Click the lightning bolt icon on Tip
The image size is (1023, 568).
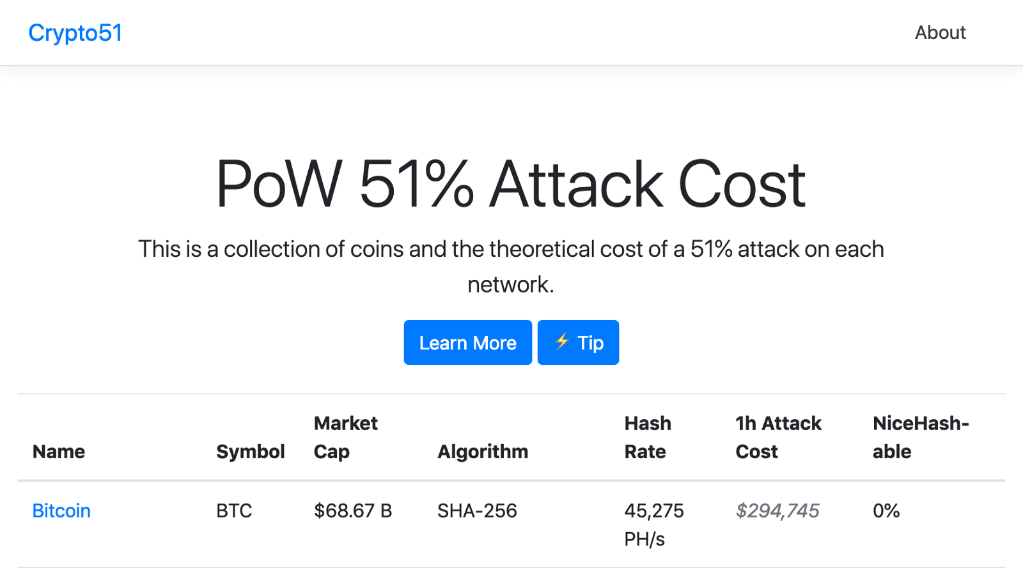click(x=562, y=342)
